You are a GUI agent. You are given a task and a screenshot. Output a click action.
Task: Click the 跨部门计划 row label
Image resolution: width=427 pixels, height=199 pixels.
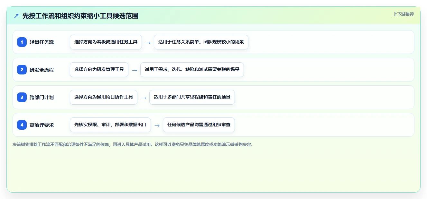pos(42,97)
